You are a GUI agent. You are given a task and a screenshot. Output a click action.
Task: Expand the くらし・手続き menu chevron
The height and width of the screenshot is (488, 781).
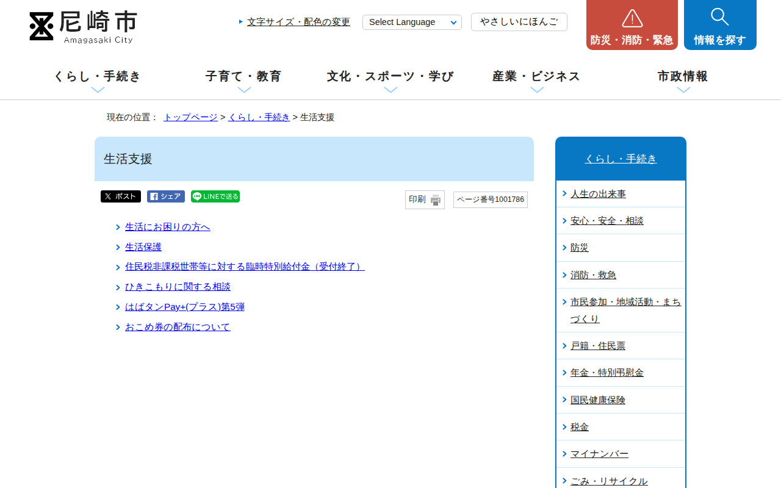[98, 90]
